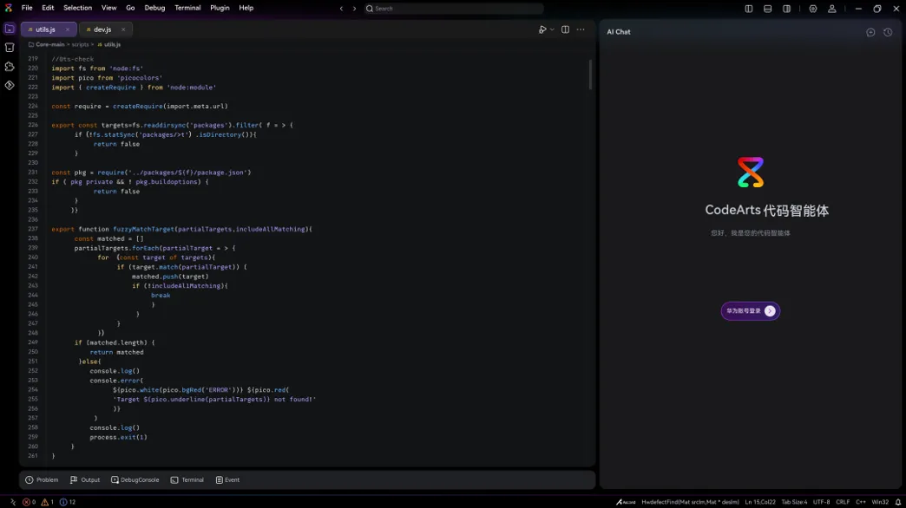This screenshot has width=906, height=508.
Task: Click the fuzzyMatchTarget function name in the code
Action: [x=143, y=229]
